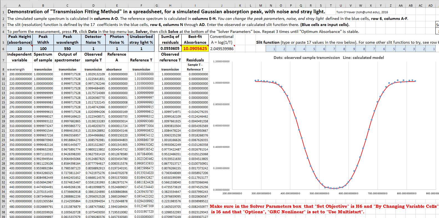Click the spreadsheet title cell about Transmission Fitting Method
439x218 pixels.
coord(166,12)
